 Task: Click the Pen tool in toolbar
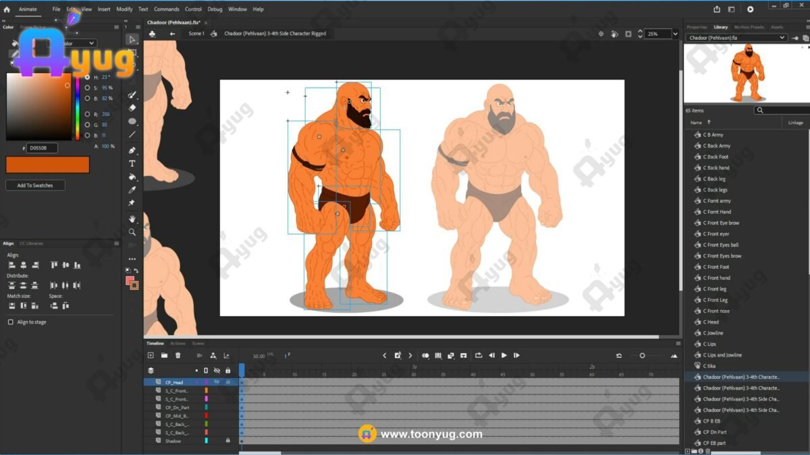pyautogui.click(x=132, y=150)
